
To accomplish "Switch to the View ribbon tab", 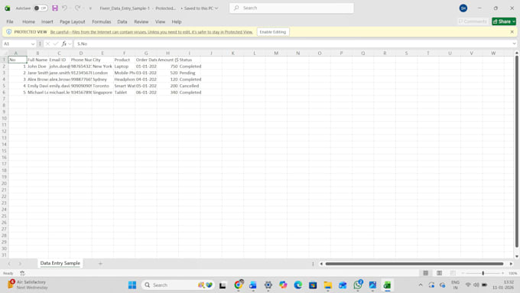I will coord(160,21).
